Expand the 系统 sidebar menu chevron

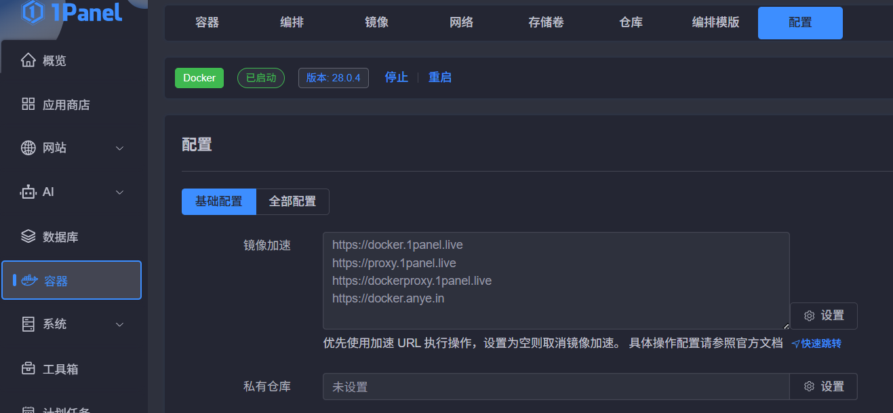tap(120, 325)
